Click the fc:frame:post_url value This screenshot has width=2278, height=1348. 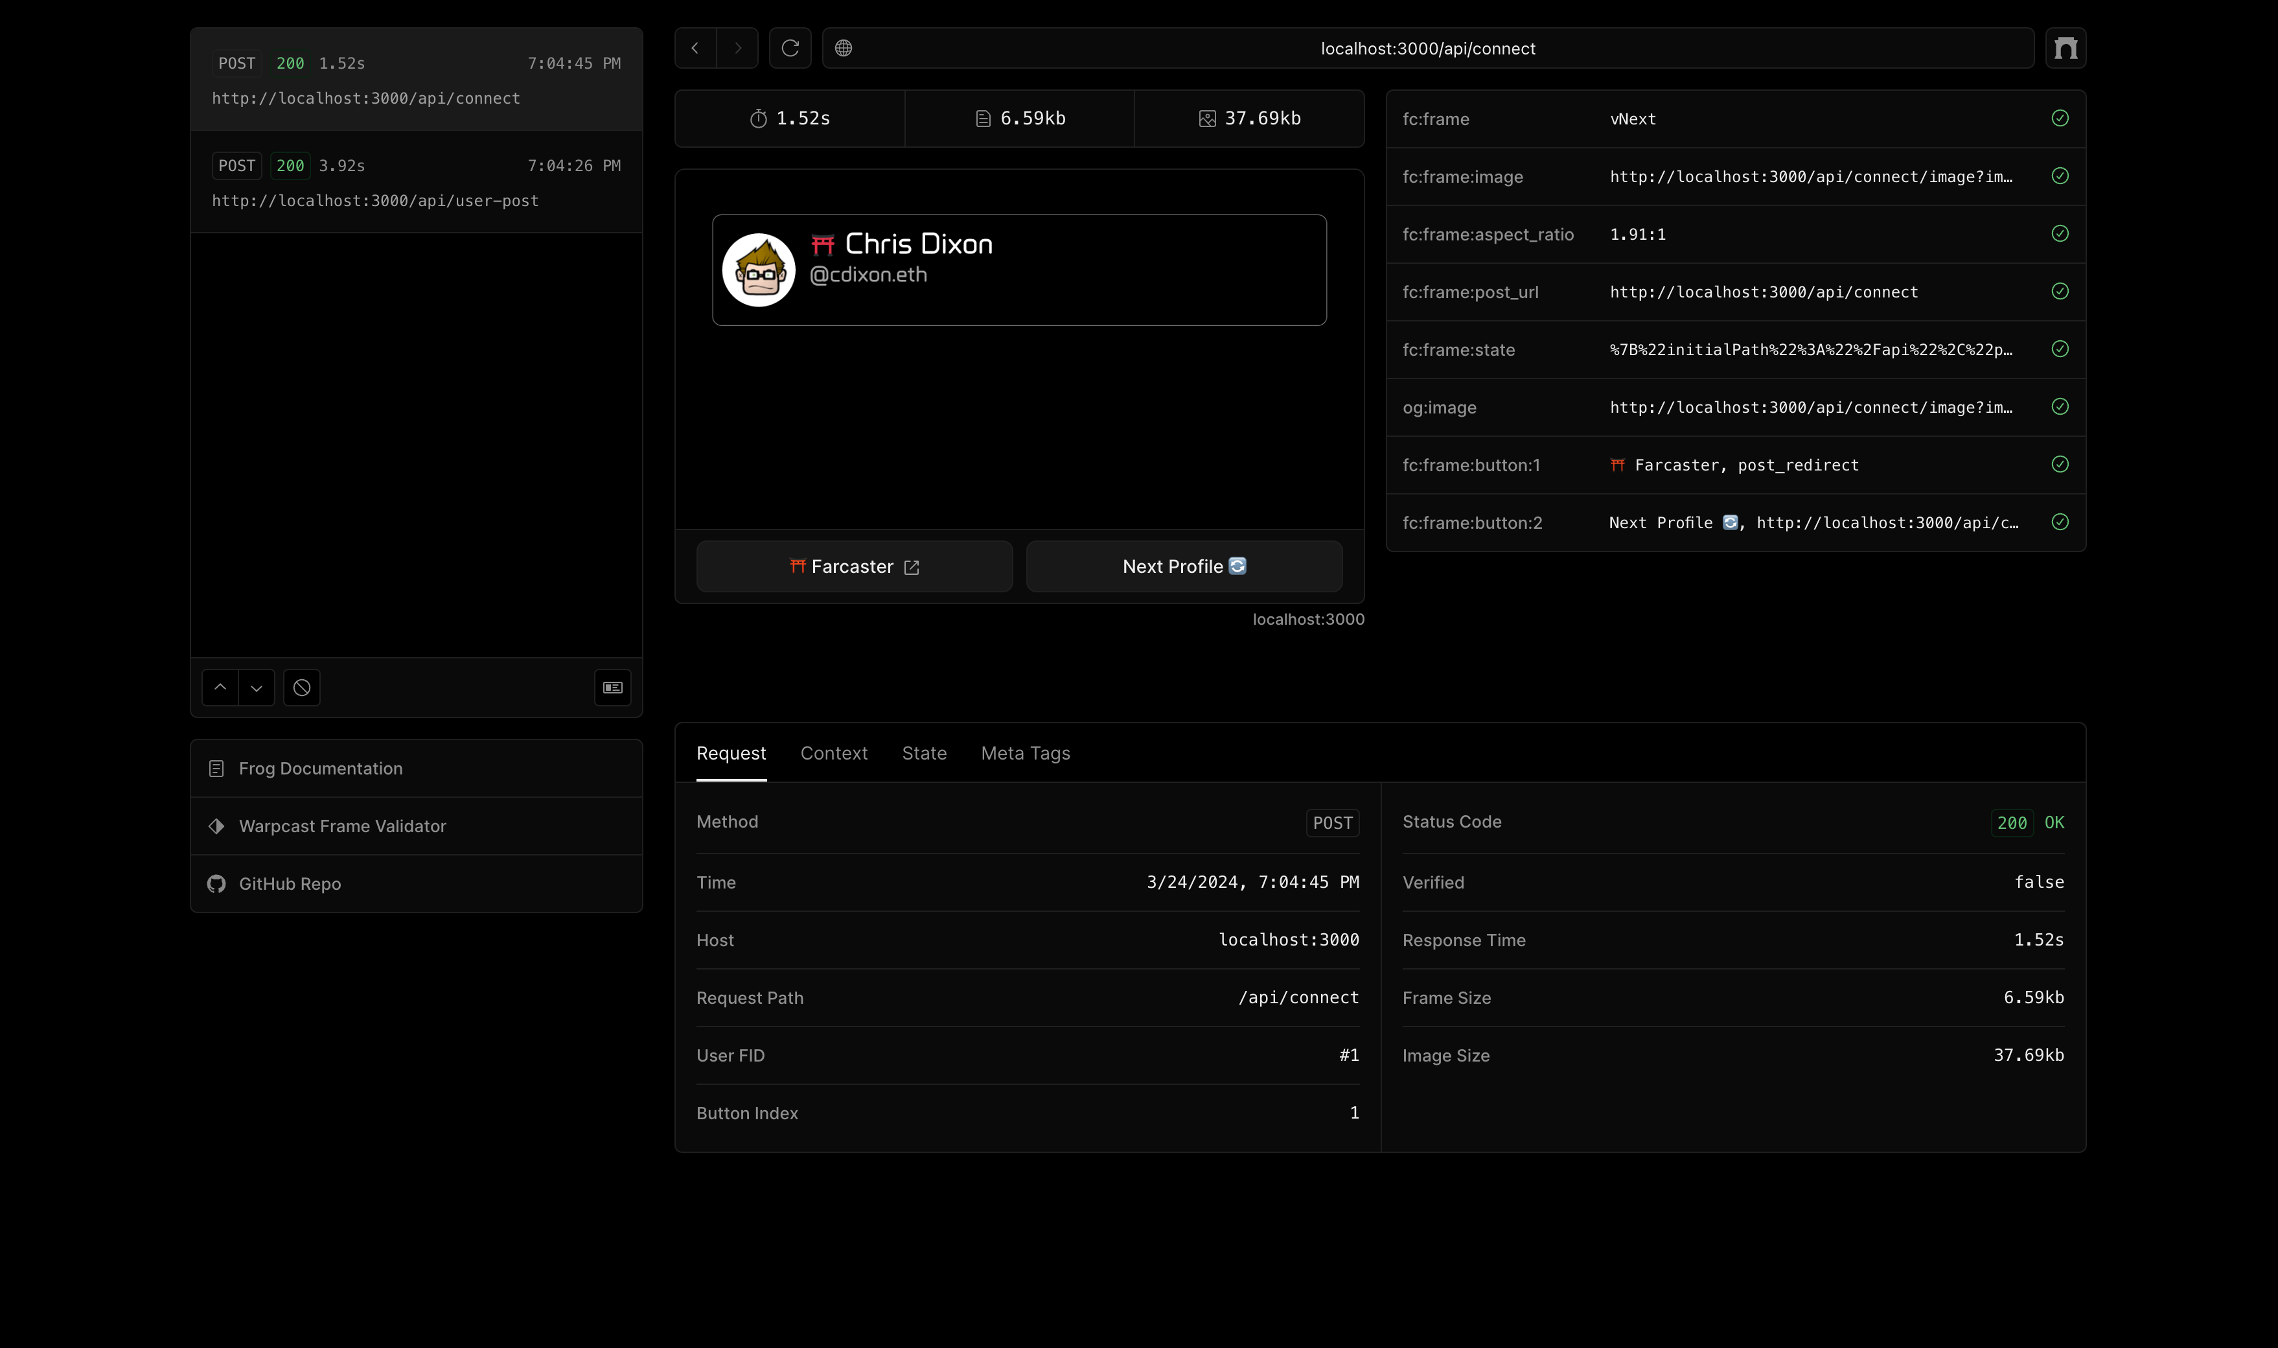[x=1764, y=292]
